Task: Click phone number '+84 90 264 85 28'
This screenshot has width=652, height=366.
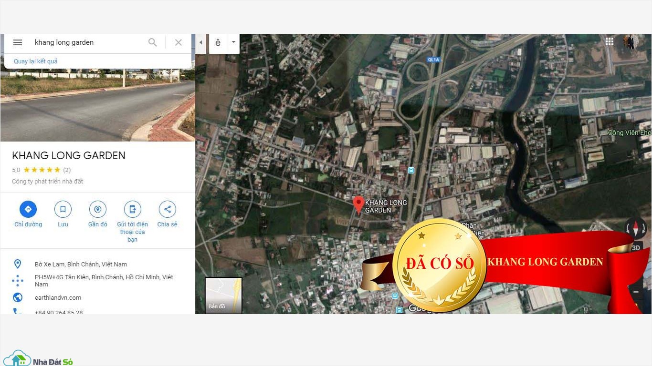Action: (59, 312)
